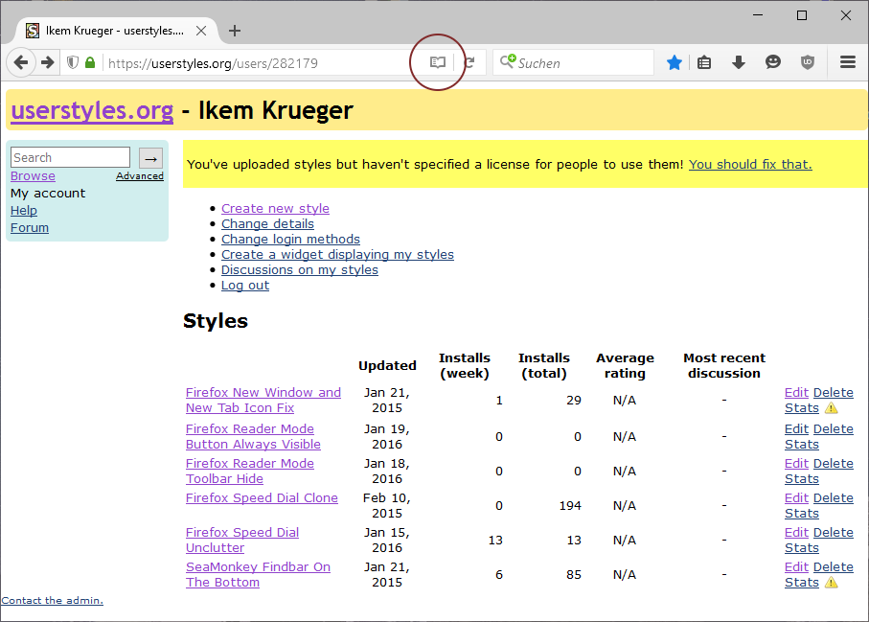The height and width of the screenshot is (622, 869).
Task: Click inside the sidebar Search field
Action: [70, 157]
